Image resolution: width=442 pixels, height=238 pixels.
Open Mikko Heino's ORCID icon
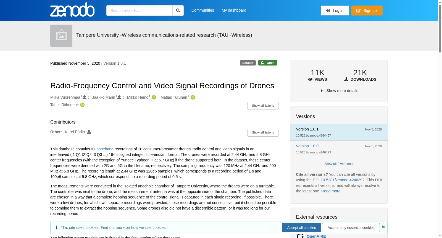pyautogui.click(x=154, y=97)
